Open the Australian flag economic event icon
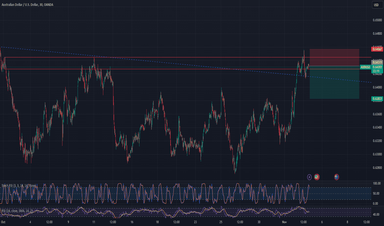Image resolution: width=384 pixels, height=226 pixels. click(337, 177)
